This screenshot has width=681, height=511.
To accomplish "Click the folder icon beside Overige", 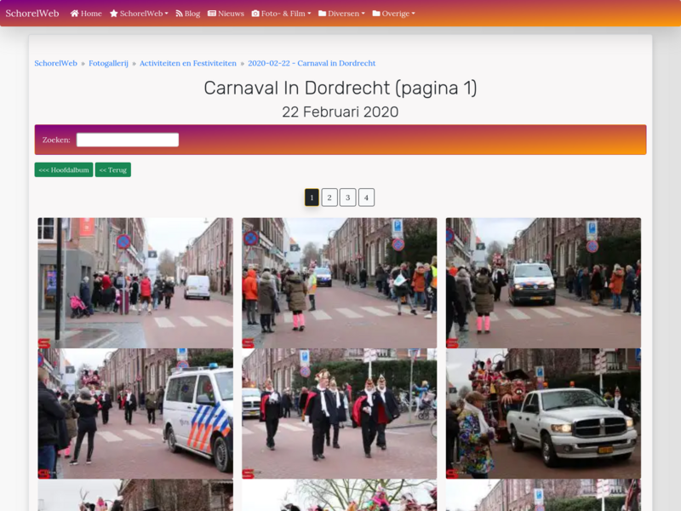I will (376, 14).
